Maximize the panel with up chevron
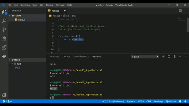Screen dimensions: 189x106 (x=180, y=57)
